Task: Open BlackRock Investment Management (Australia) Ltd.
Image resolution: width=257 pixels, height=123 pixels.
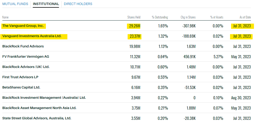Action: [x=44, y=98]
